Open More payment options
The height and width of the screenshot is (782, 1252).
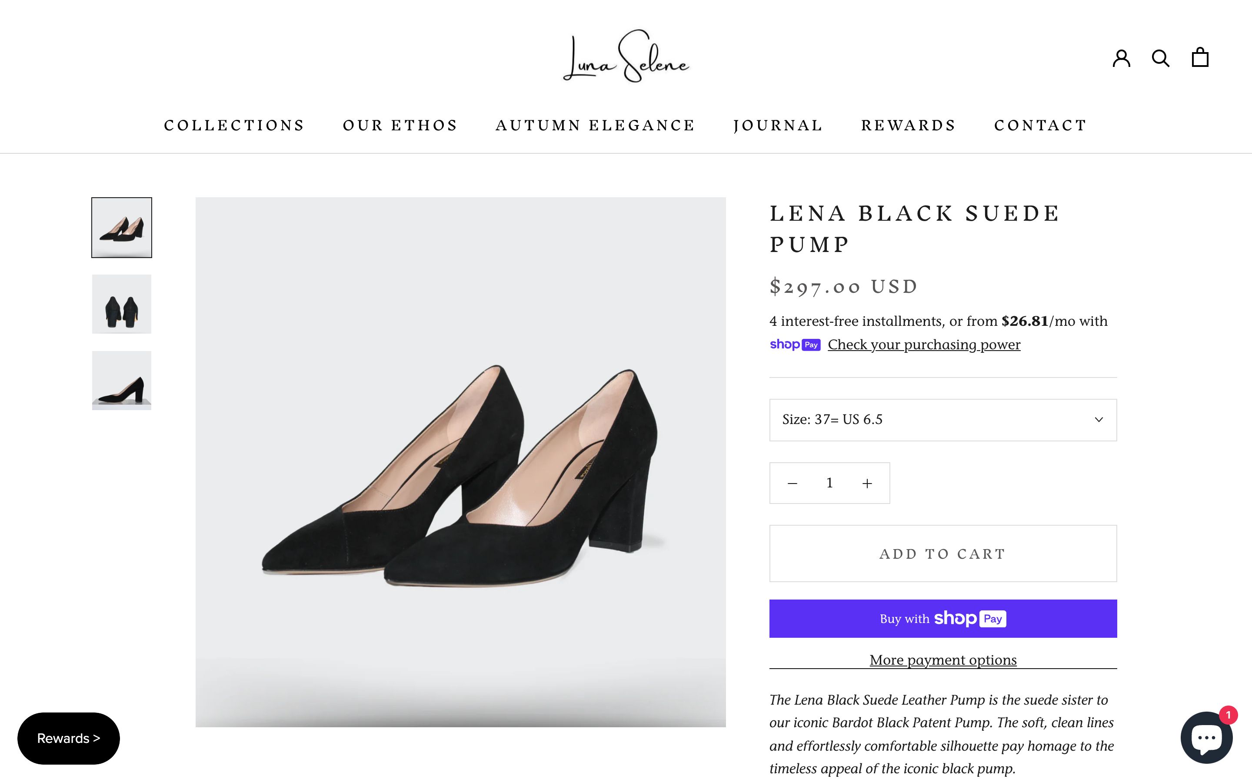(942, 659)
